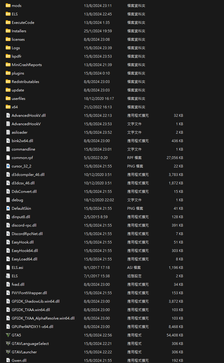This screenshot has height=363, width=224.
Task: Click the cursor_32_2 PNG image icon
Action: click(8, 166)
